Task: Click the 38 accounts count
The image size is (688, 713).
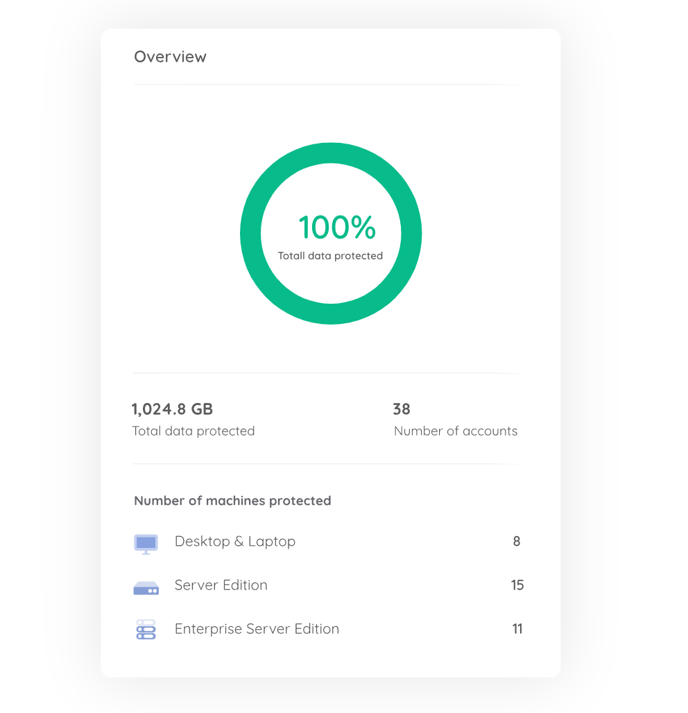Action: pyautogui.click(x=402, y=409)
